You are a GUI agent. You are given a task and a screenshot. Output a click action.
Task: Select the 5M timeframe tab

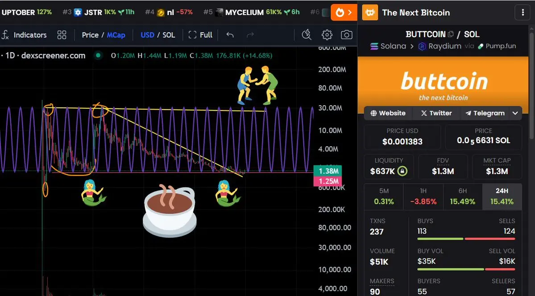tap(384, 197)
